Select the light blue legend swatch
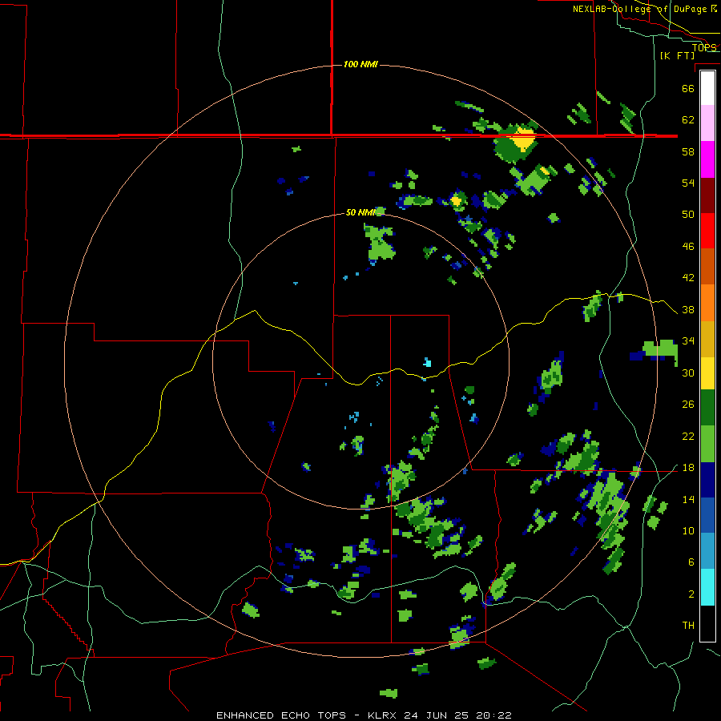This screenshot has height=721, width=721. point(707,551)
